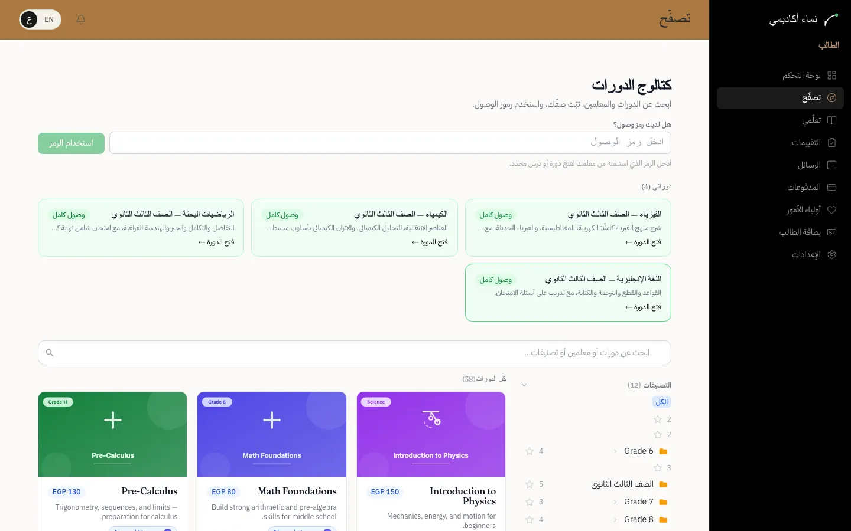Viewport: 851px width, 531px height.
Task: Click the dashboard grid icon in the sidebar
Action: 831,76
